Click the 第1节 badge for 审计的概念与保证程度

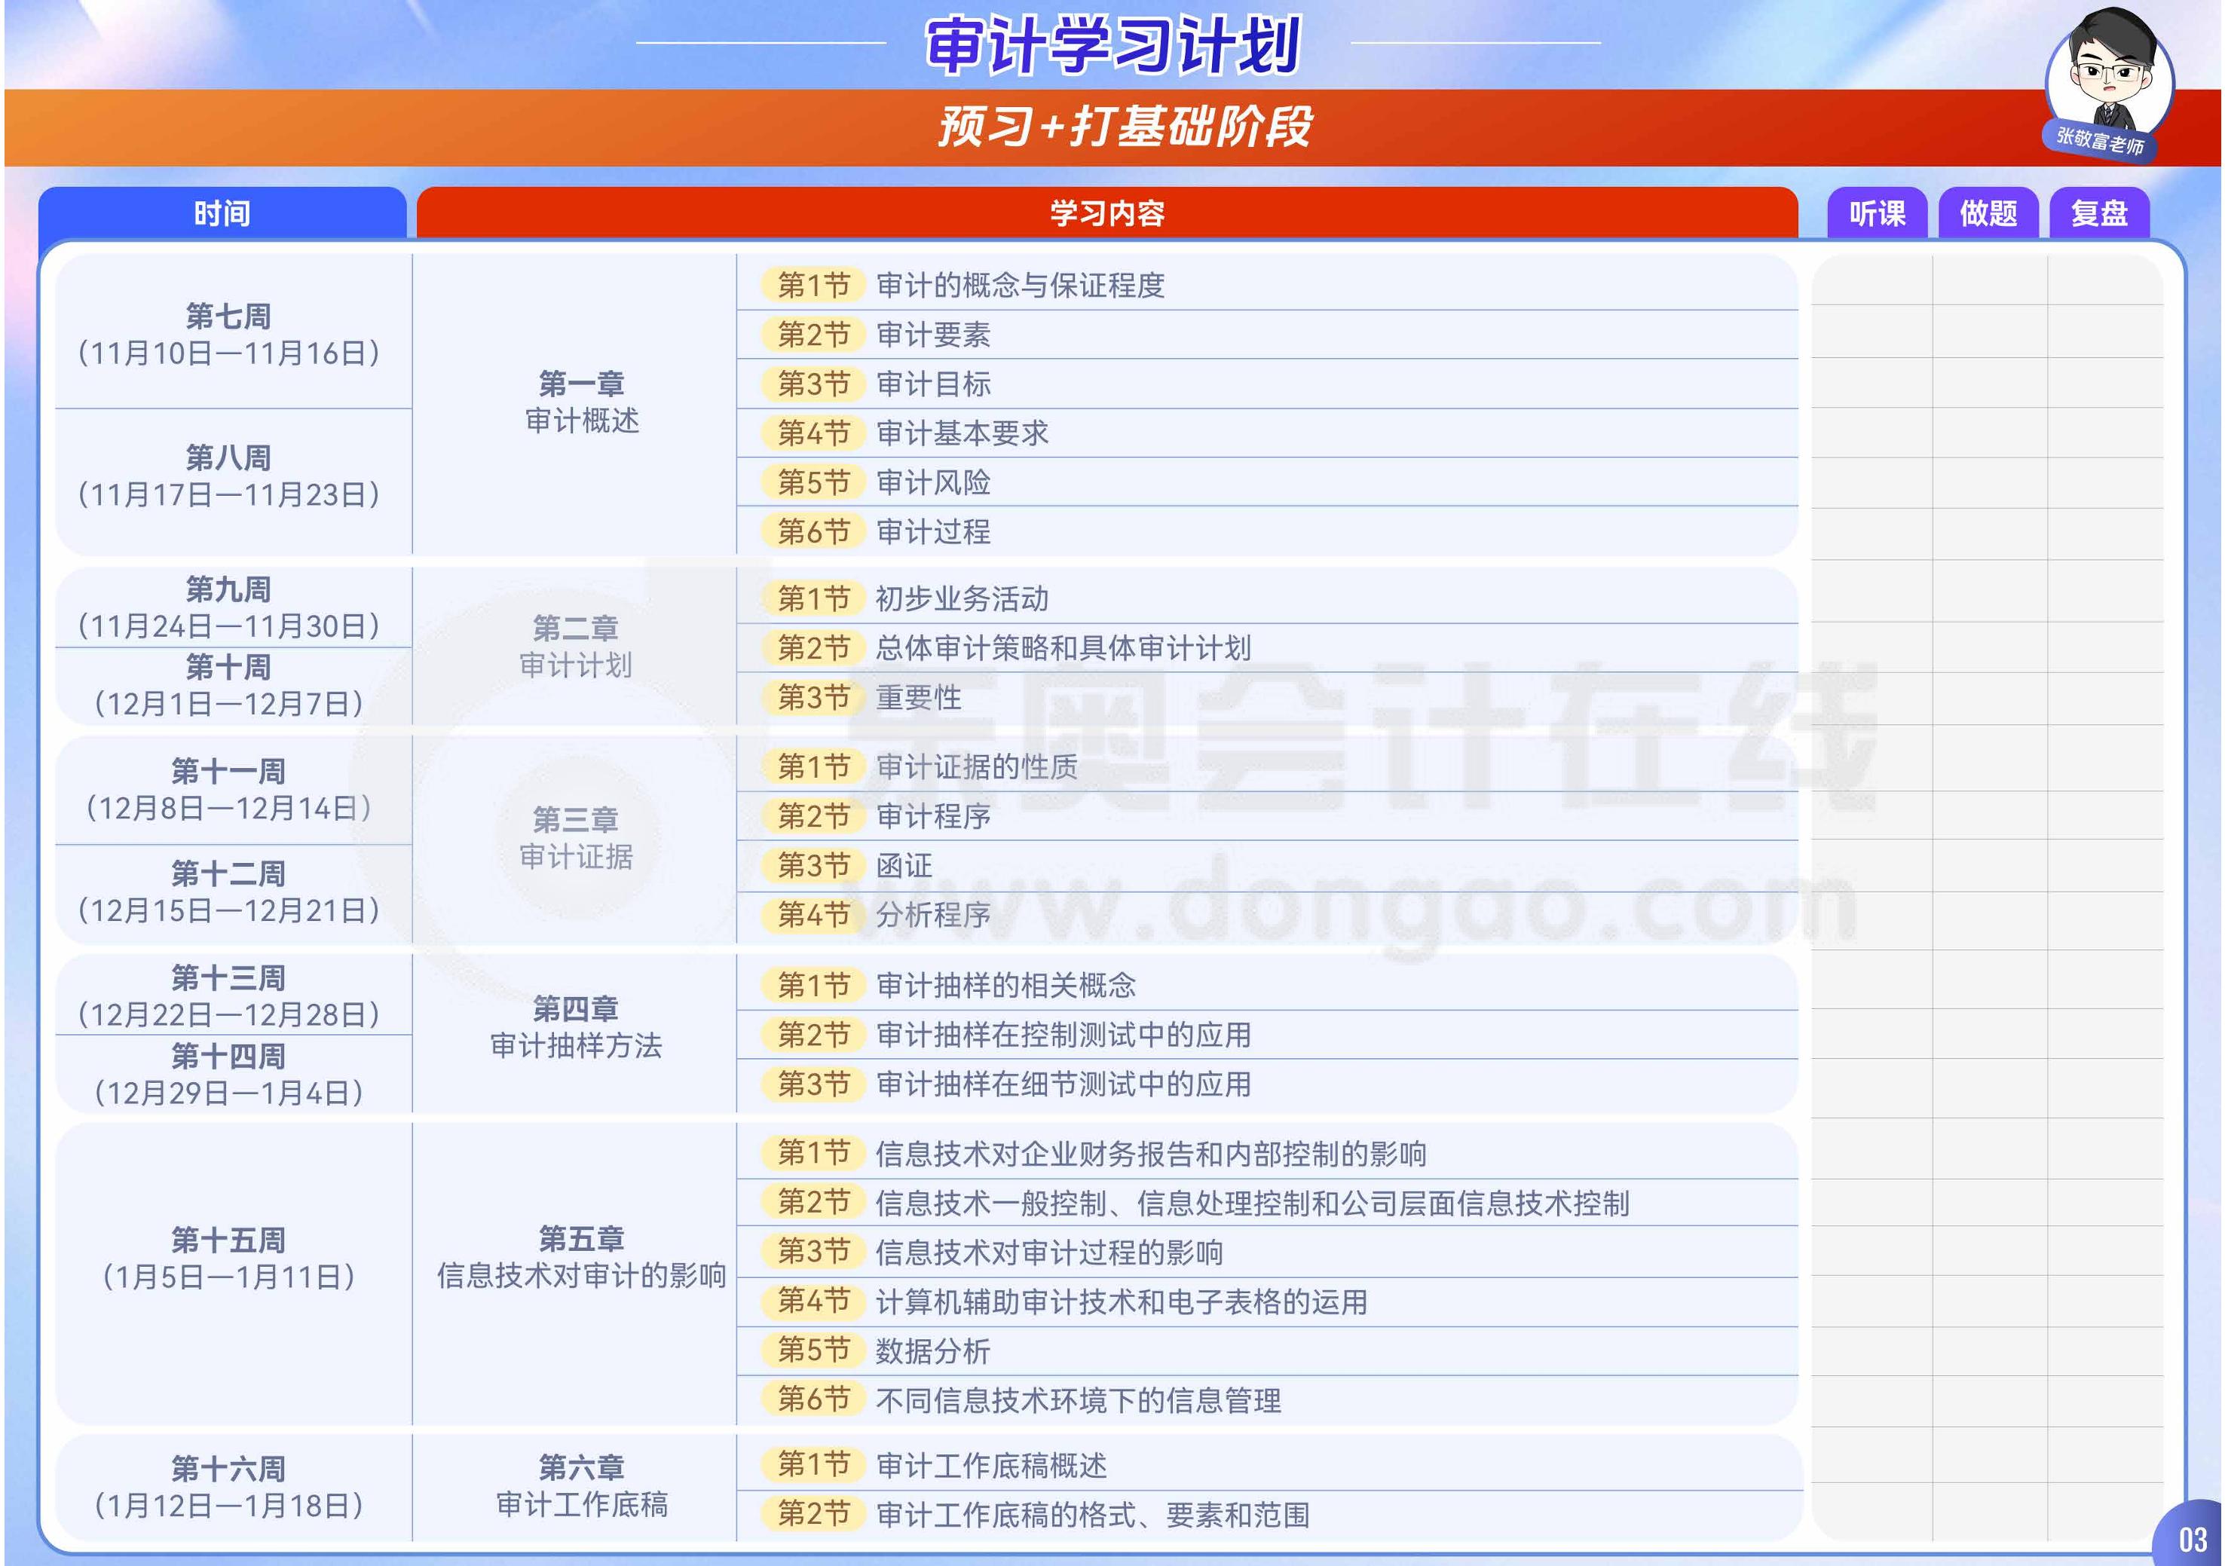click(813, 285)
